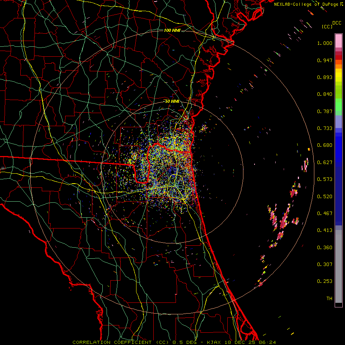345x345 pixels.
Task: Select the 0.627 legend value
Action: [x=325, y=163]
